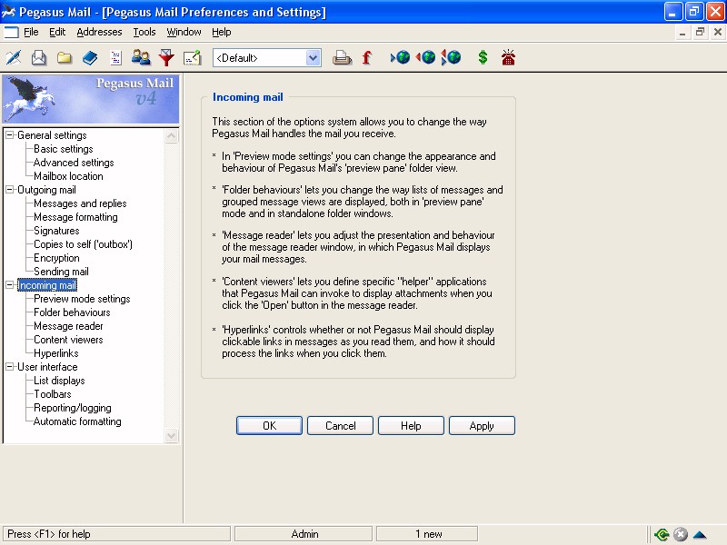Open the Tools menu
The width and height of the screenshot is (727, 545).
point(144,32)
